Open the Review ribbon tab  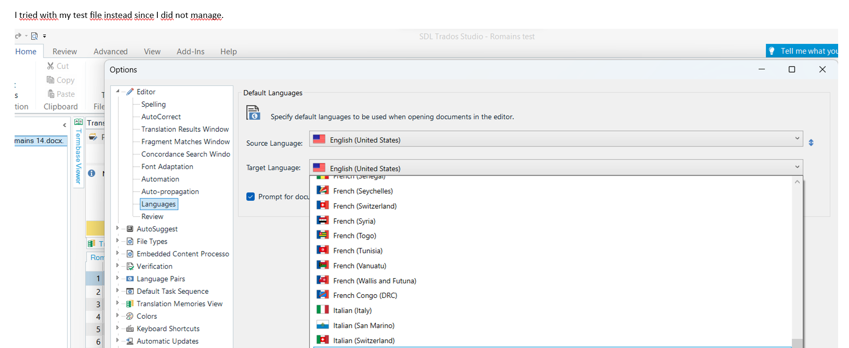tap(65, 51)
